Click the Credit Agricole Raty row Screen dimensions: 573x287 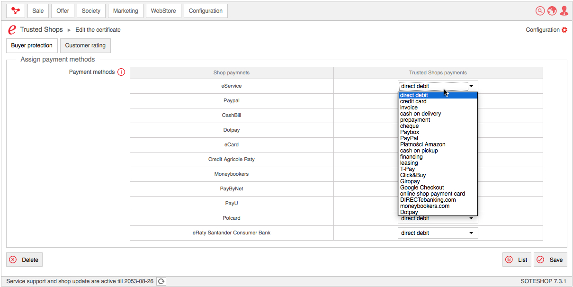point(232,160)
